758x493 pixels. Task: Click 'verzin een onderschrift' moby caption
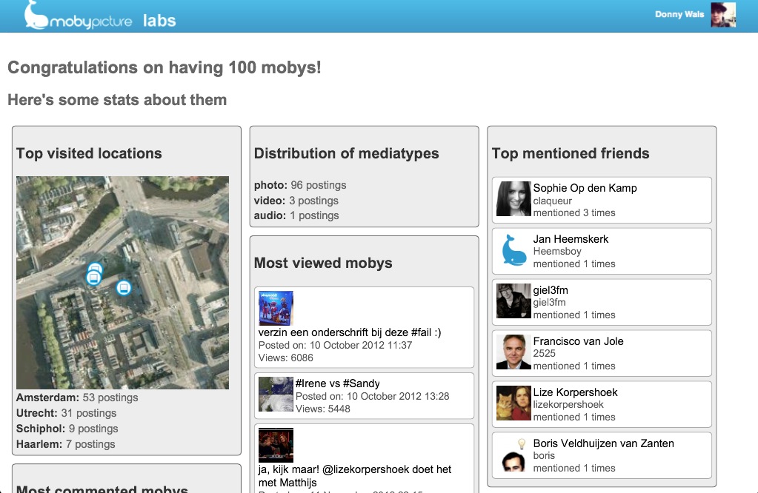[x=349, y=332]
